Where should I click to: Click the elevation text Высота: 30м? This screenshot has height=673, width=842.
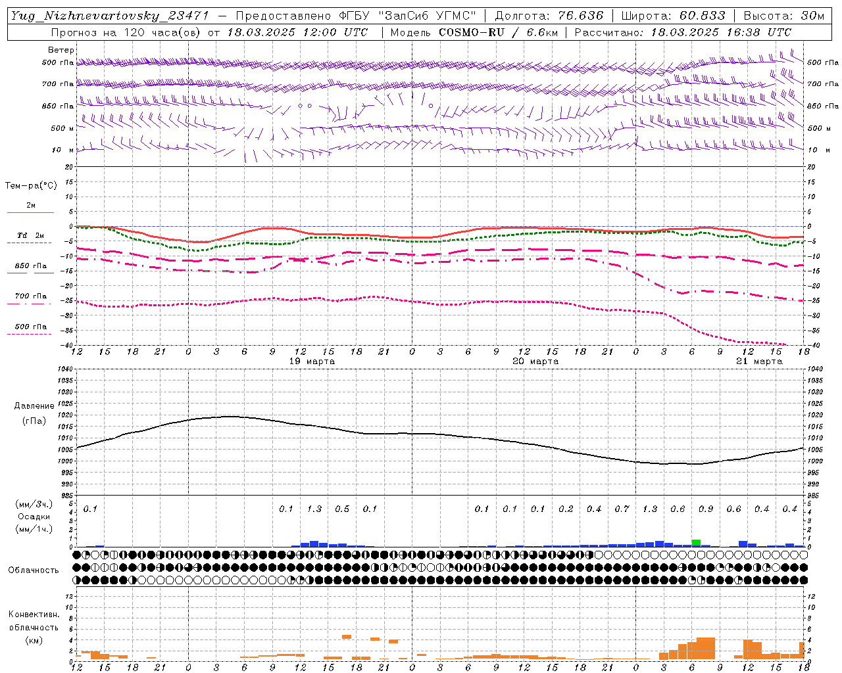(783, 16)
